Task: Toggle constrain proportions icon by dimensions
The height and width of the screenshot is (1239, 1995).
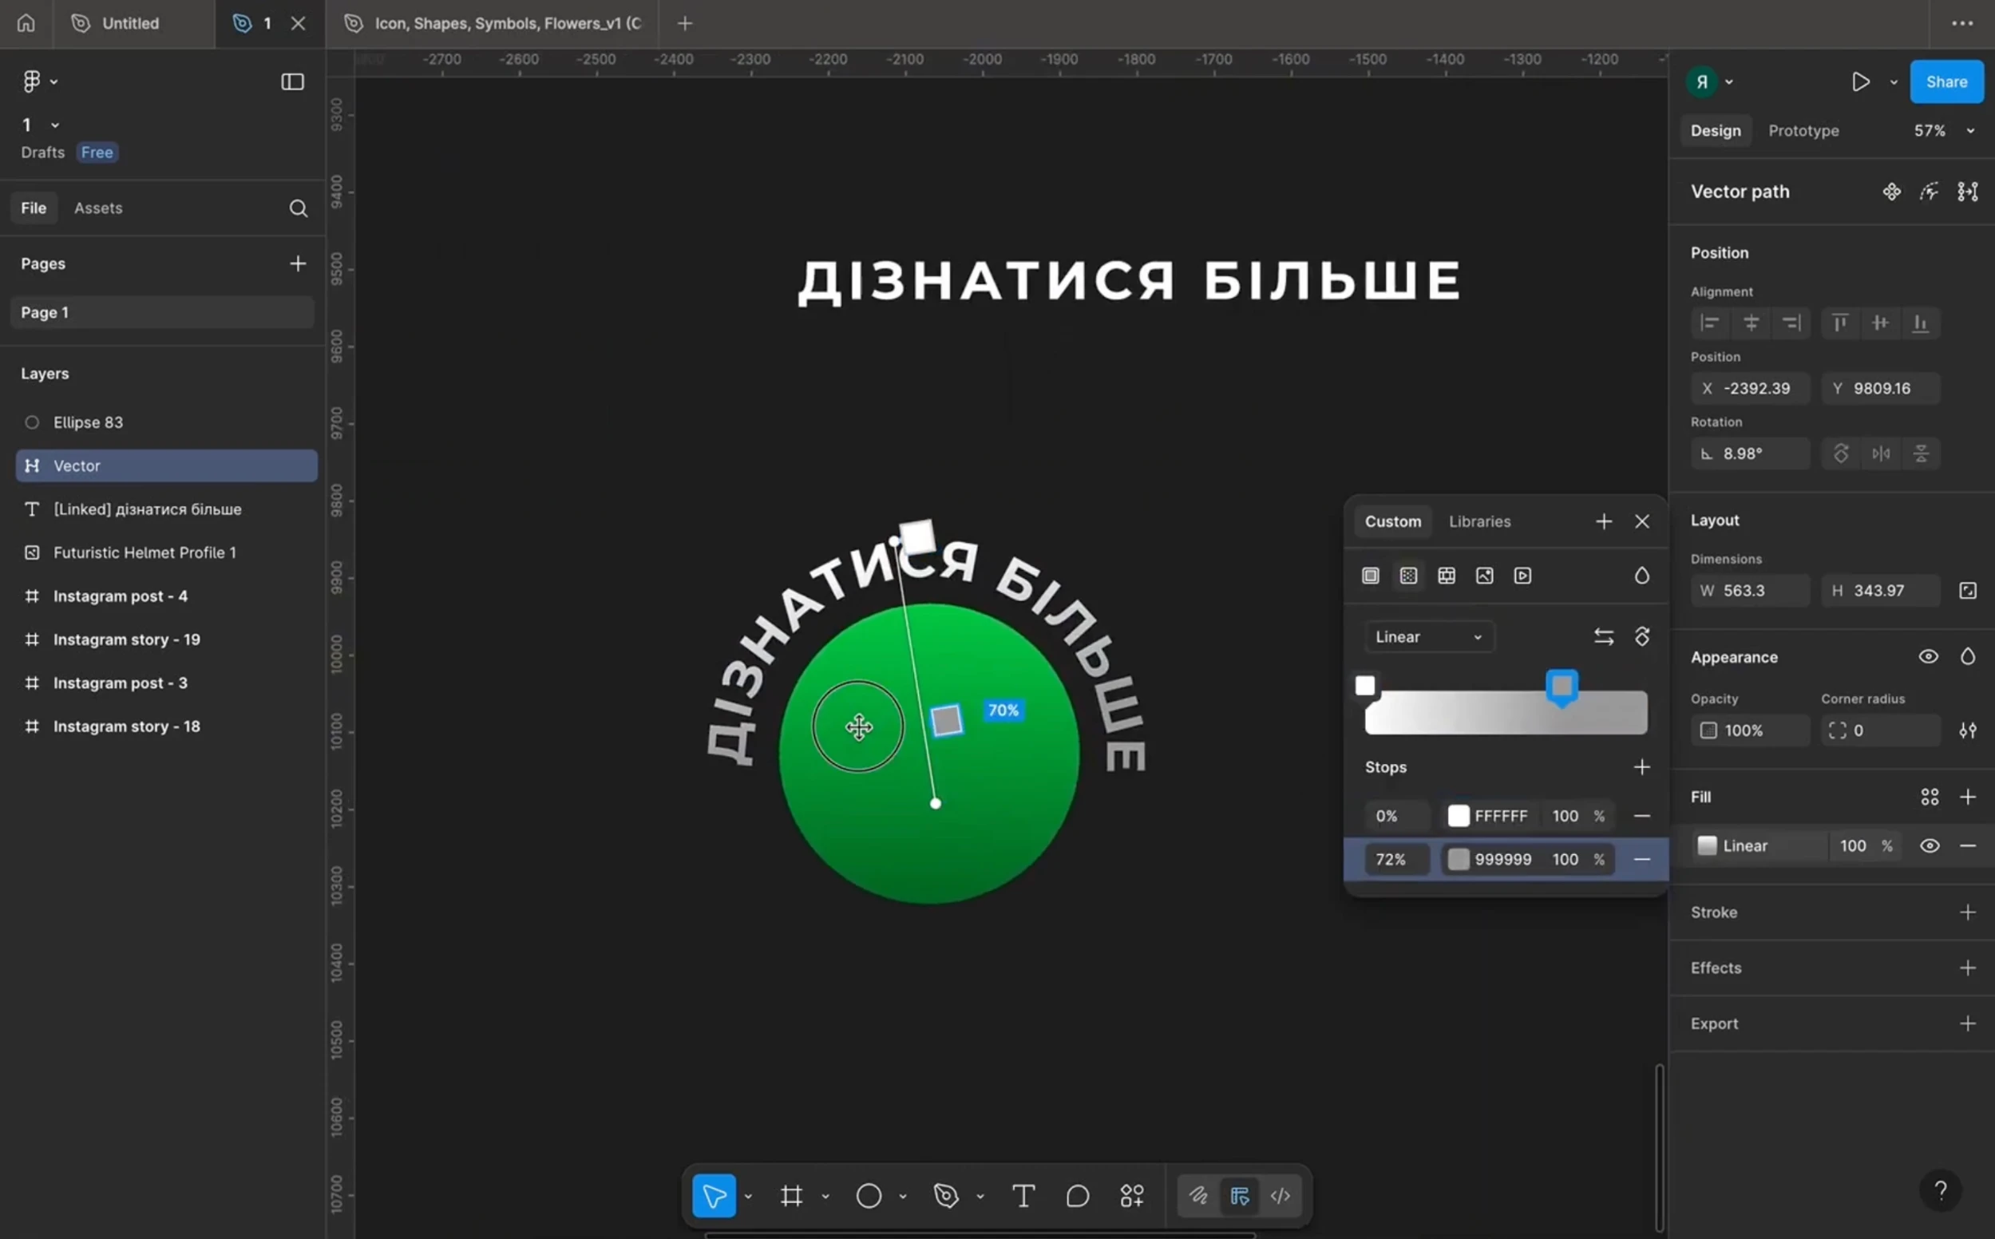Action: pyautogui.click(x=1967, y=590)
